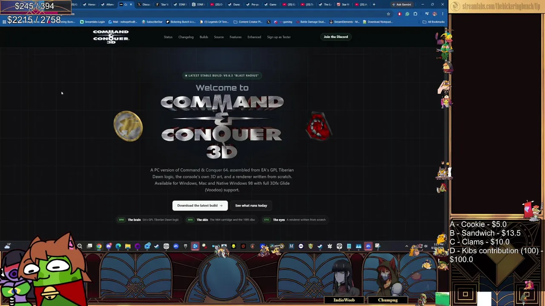The image size is (545, 306).
Task: Click the Join the Discord button
Action: coord(336,37)
